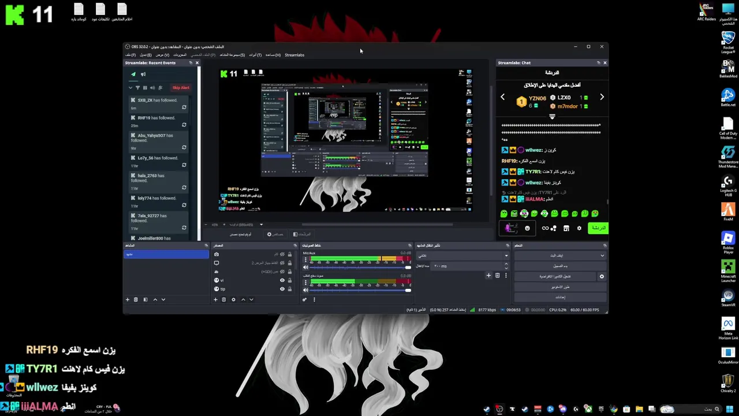
Task: Mute the desktop audio channel speaker
Action: coord(306,290)
